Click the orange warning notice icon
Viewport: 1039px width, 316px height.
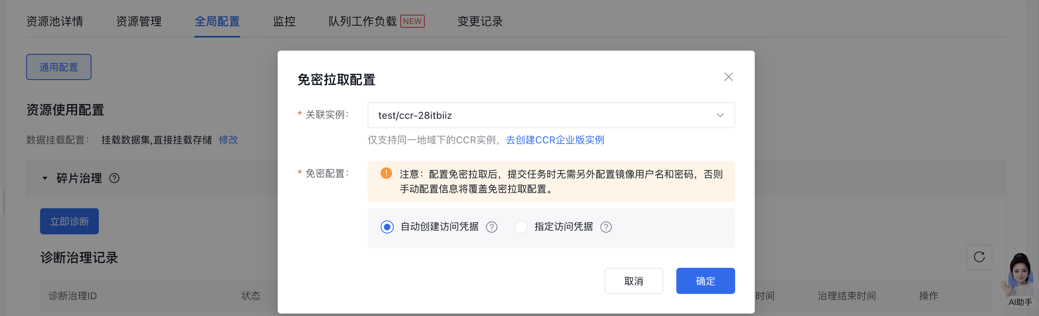[386, 174]
